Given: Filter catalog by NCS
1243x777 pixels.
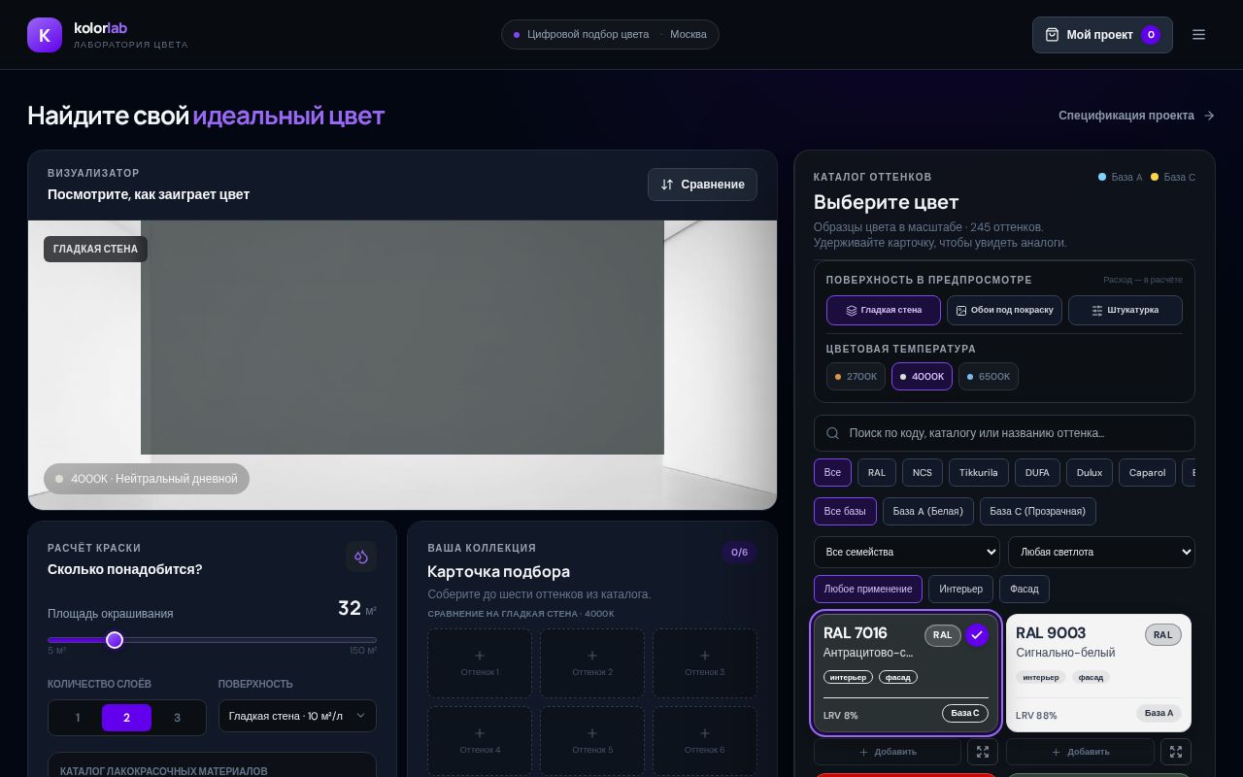Looking at the screenshot, I should click(x=923, y=473).
